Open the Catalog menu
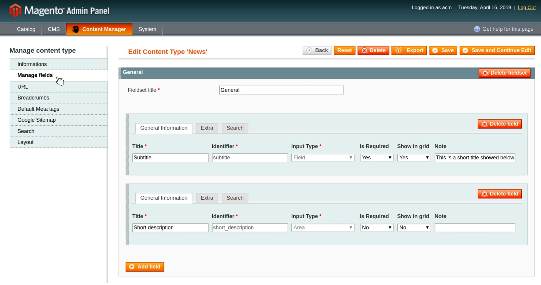The width and height of the screenshot is (541, 285). coord(26,29)
